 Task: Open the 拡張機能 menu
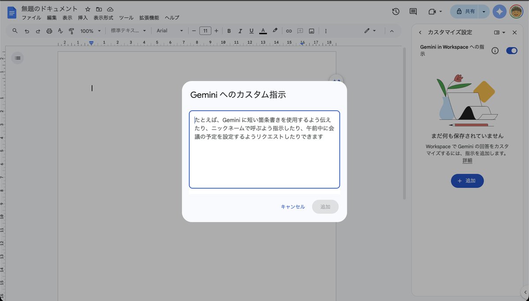click(x=149, y=18)
